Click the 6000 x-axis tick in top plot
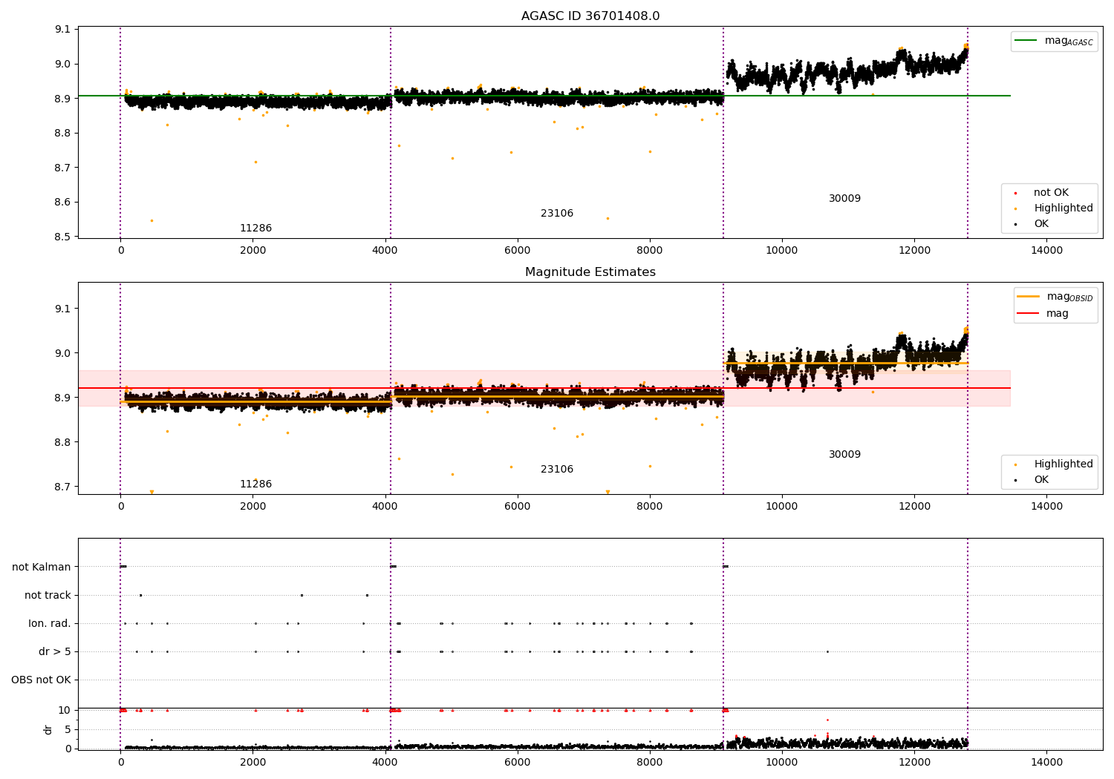1114x779 pixels. point(517,250)
